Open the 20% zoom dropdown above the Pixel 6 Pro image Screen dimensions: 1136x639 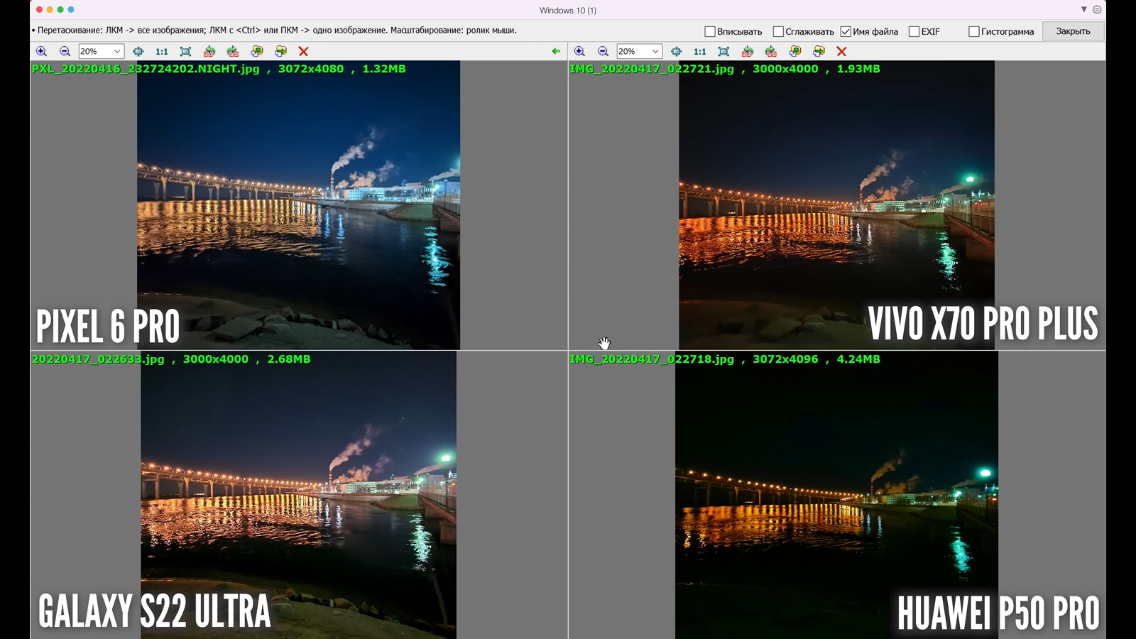101,51
